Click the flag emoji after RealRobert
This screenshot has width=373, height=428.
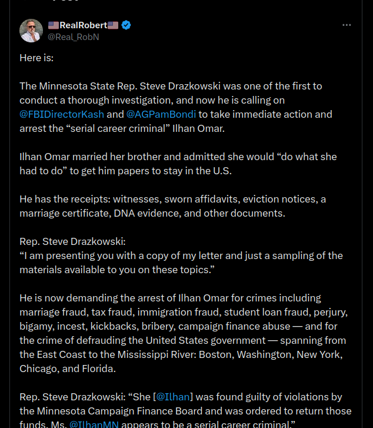[113, 25]
